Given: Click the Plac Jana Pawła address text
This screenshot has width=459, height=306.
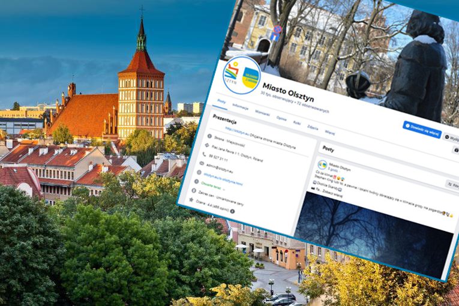Looking at the screenshot, I should (x=237, y=153).
